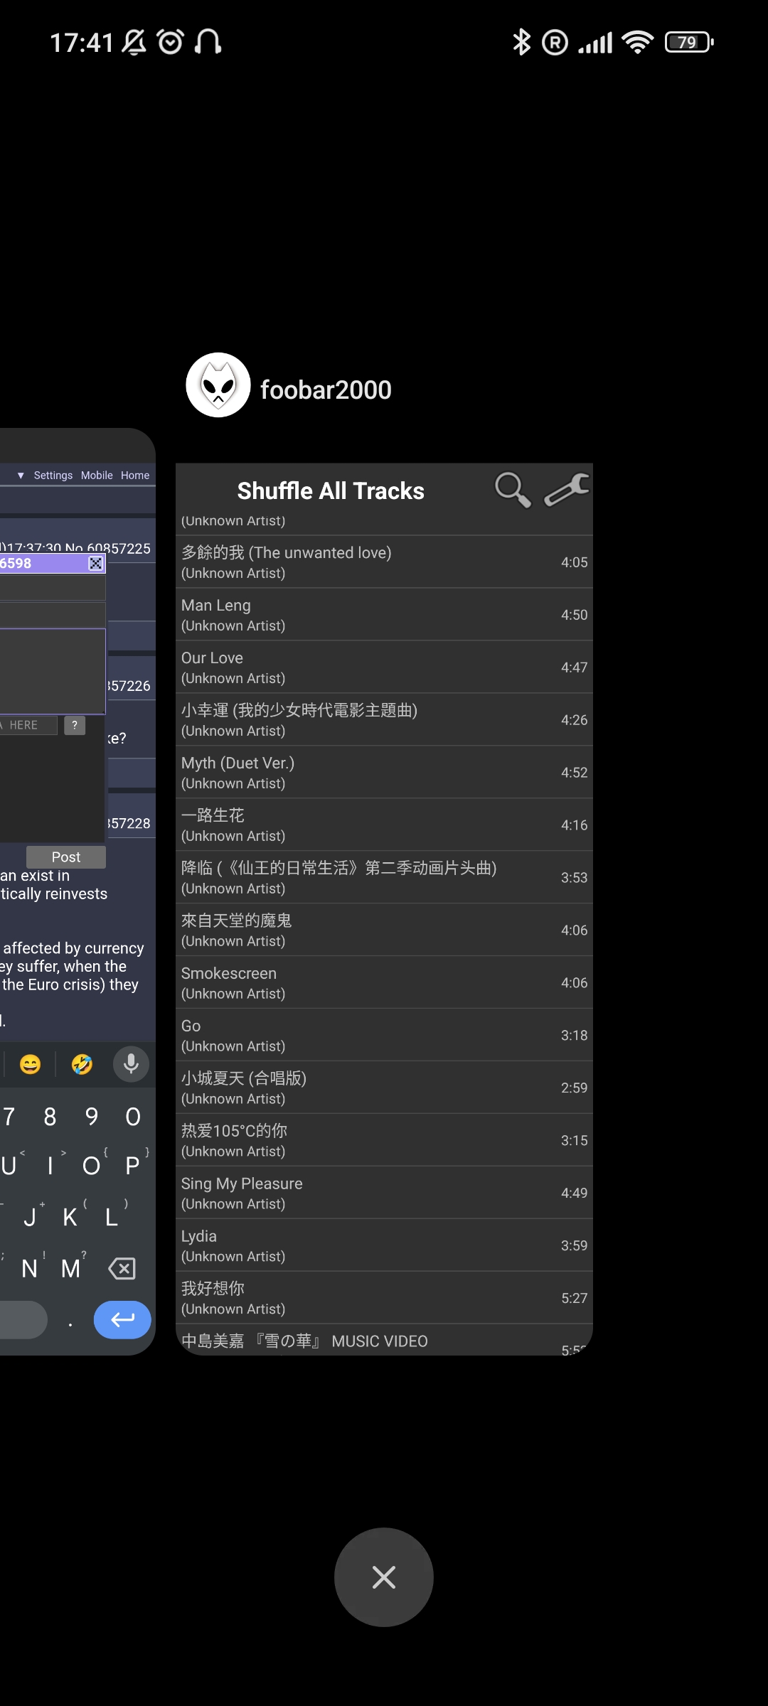
Task: Select the Man Leng track
Action: click(x=384, y=615)
